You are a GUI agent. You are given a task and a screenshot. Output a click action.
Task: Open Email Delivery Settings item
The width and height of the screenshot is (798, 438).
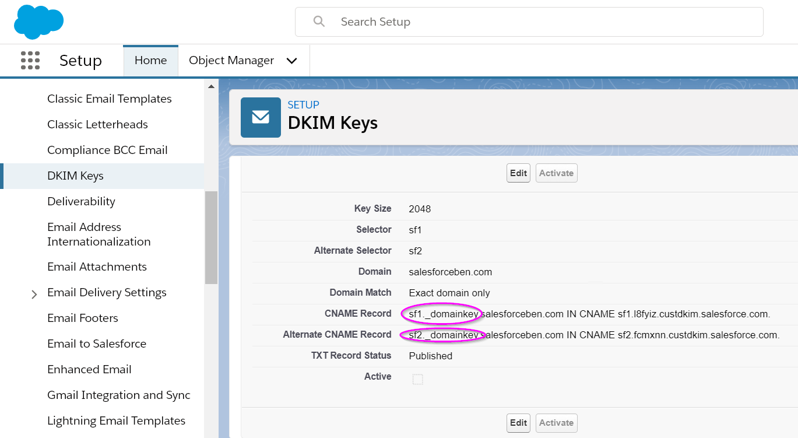[107, 292]
